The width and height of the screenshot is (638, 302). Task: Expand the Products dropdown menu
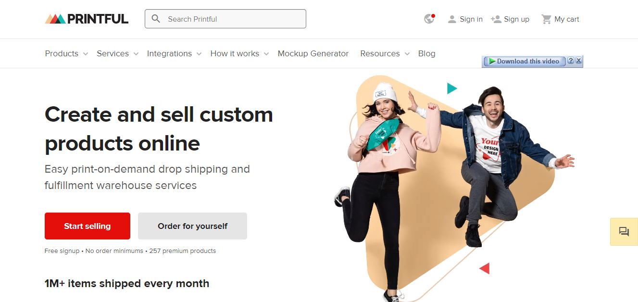point(66,53)
